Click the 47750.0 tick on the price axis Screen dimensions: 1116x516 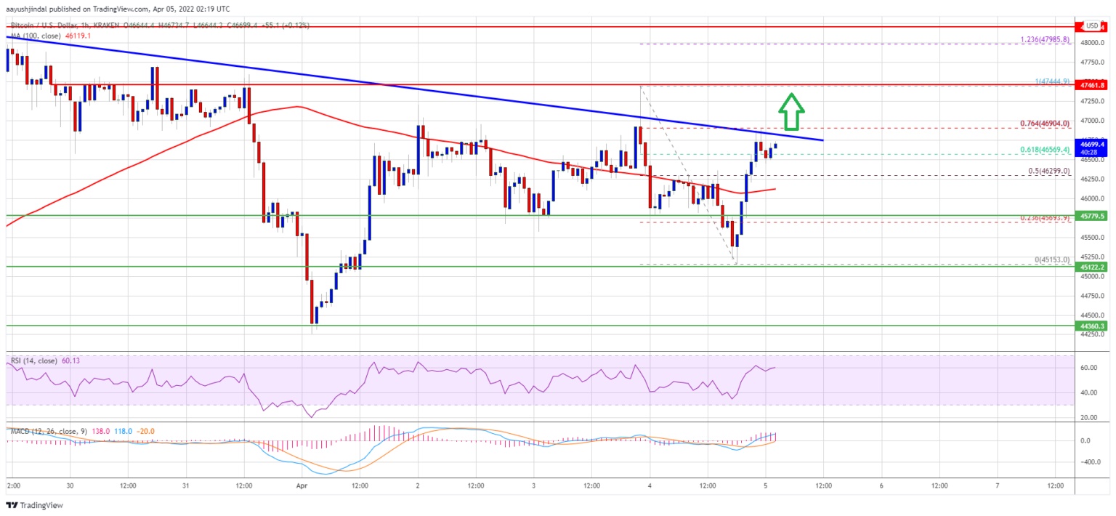(x=1092, y=63)
